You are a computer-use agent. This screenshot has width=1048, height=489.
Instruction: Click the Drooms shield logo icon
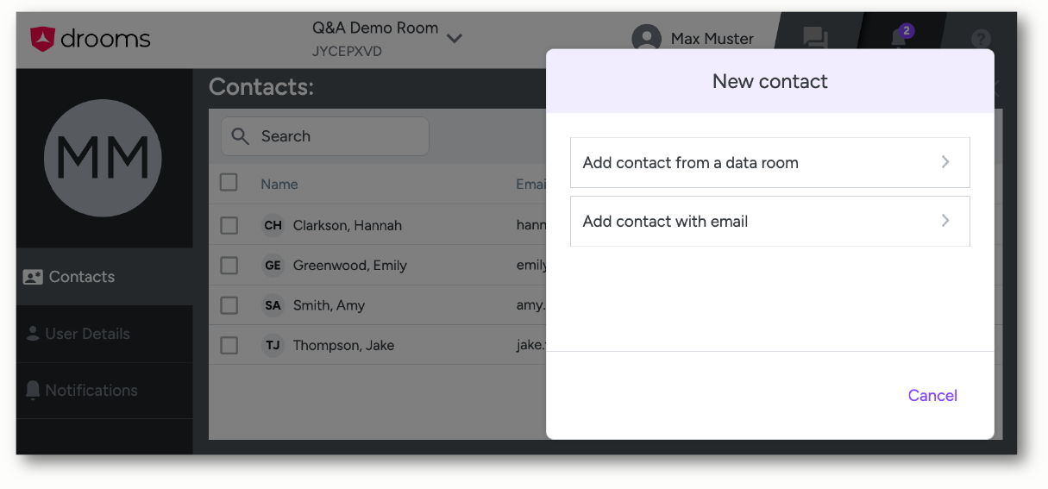(x=42, y=38)
